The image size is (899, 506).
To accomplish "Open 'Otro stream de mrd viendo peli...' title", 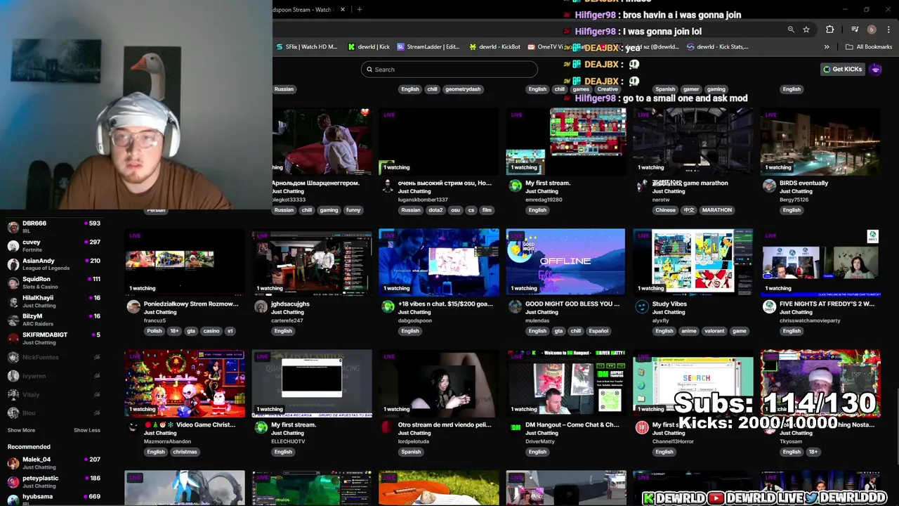I will [x=445, y=425].
